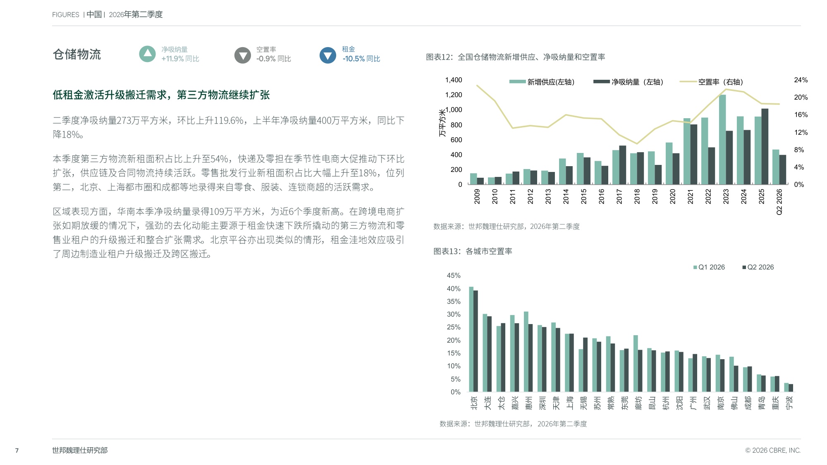Image resolution: width=827 pixels, height=465 pixels.
Task: Click the 空置率（右轴） legend line marker
Action: click(688, 82)
